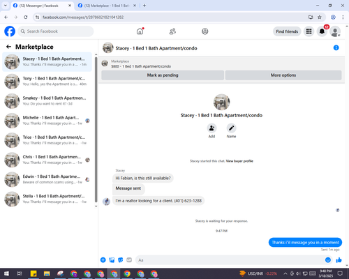Click the 'Hi Fabian, is this still available?' message
This screenshot has width=349, height=279.
pyautogui.click(x=143, y=178)
